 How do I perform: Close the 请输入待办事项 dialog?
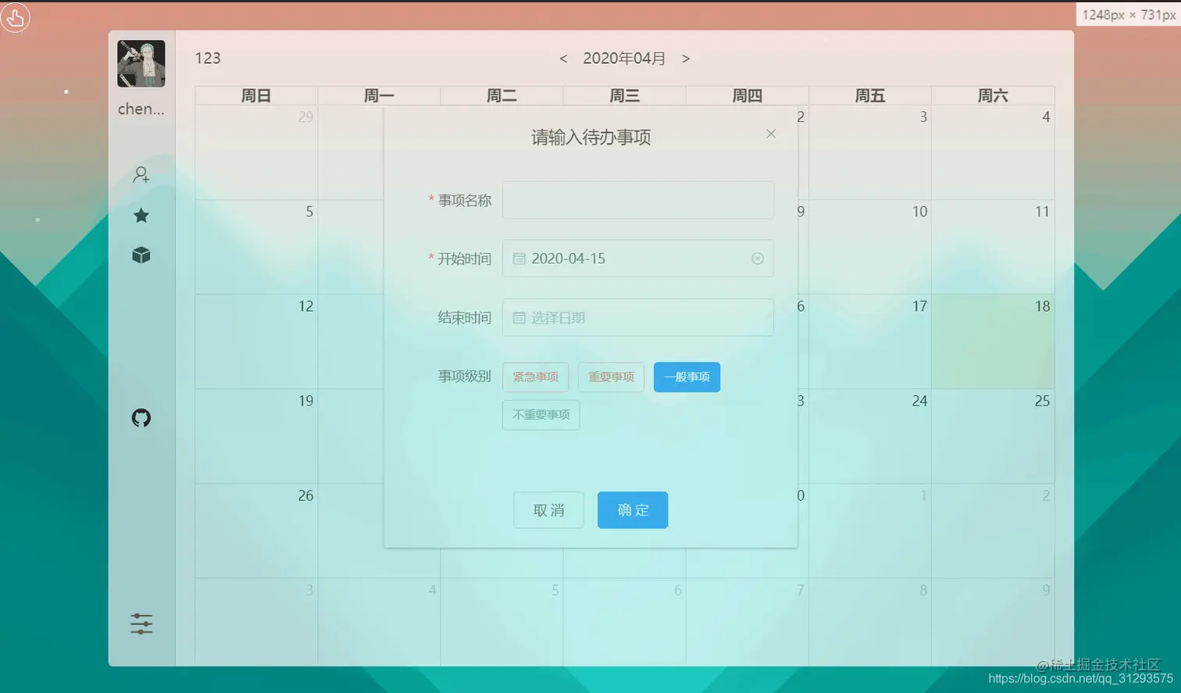[x=771, y=134]
